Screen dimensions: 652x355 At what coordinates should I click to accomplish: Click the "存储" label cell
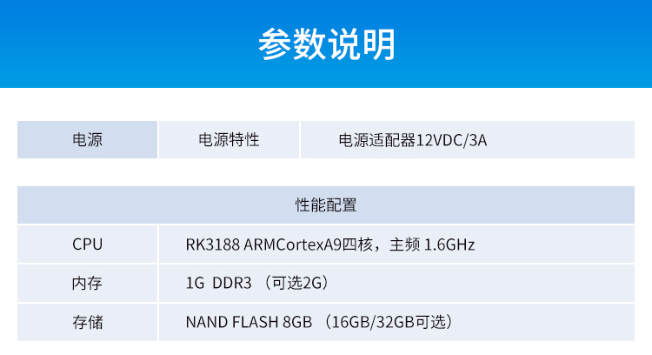click(87, 322)
